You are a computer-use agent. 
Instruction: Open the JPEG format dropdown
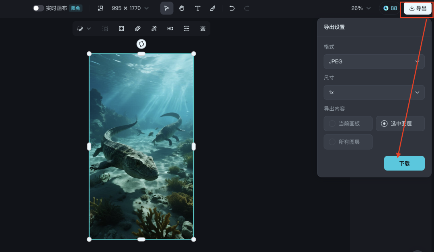coord(374,62)
